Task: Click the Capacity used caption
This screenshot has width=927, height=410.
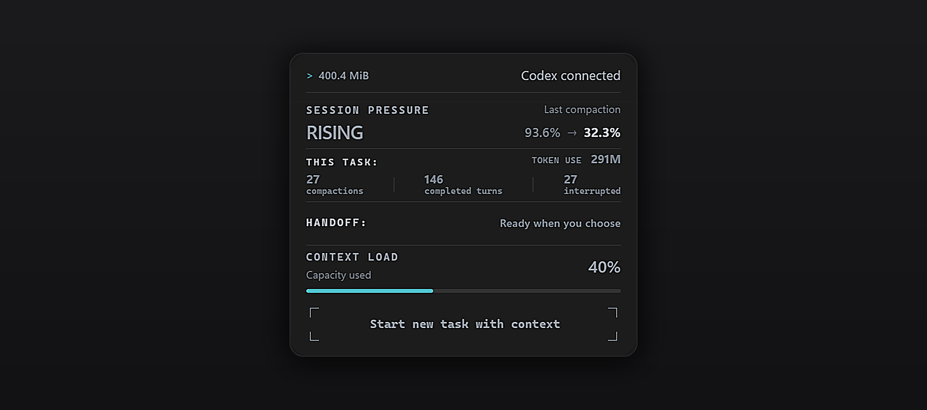Action: pos(338,275)
